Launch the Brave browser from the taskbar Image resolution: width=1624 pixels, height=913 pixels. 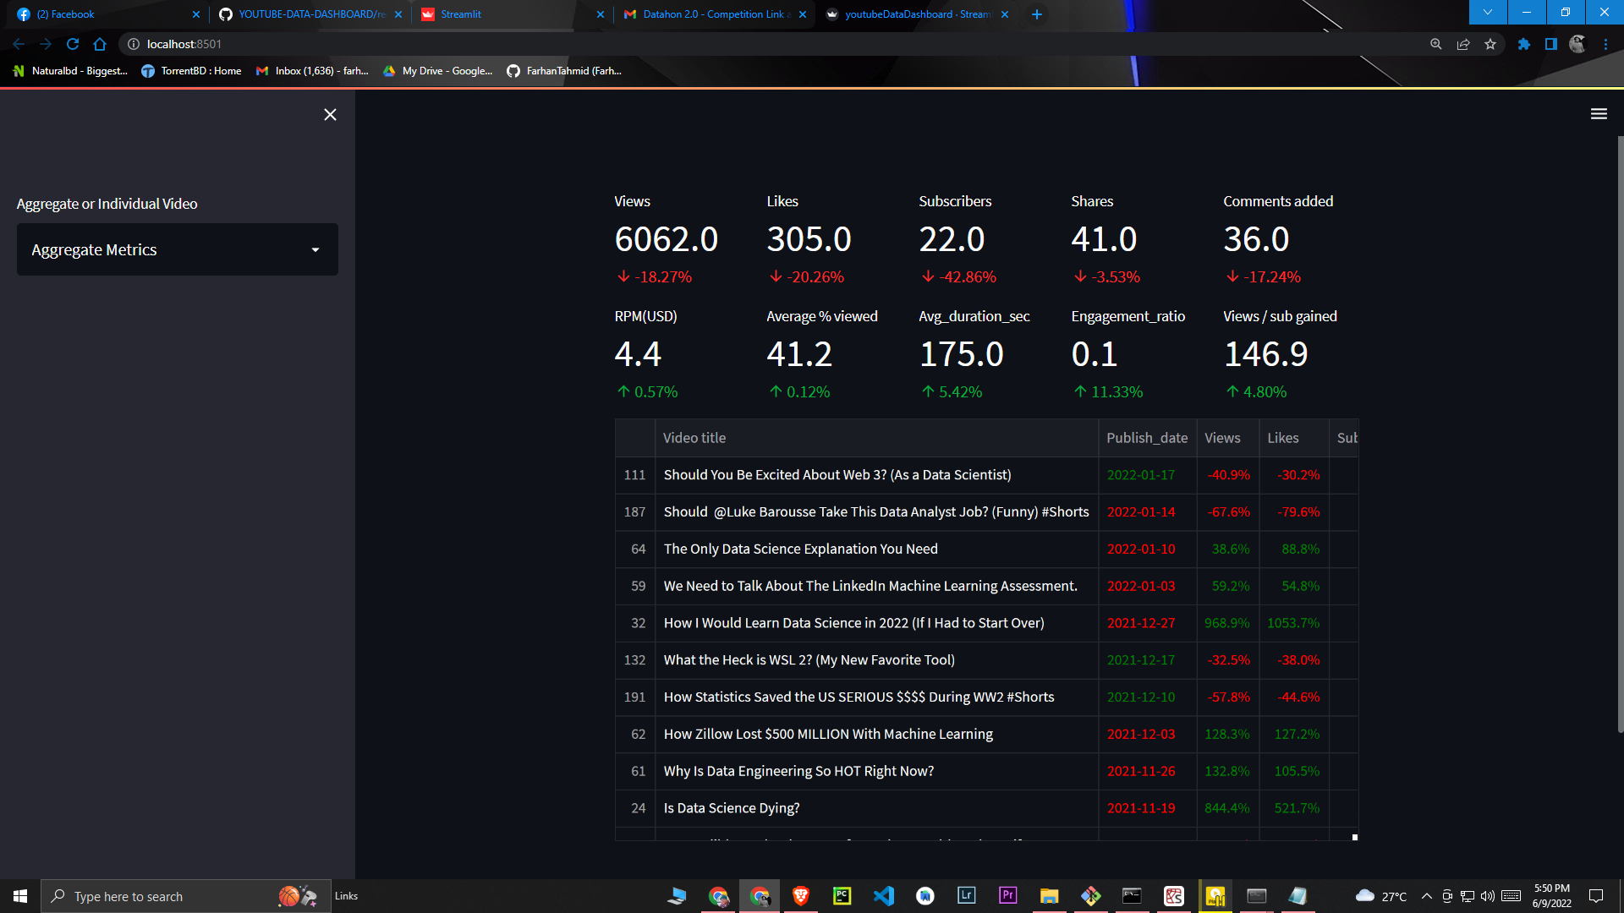point(801,896)
